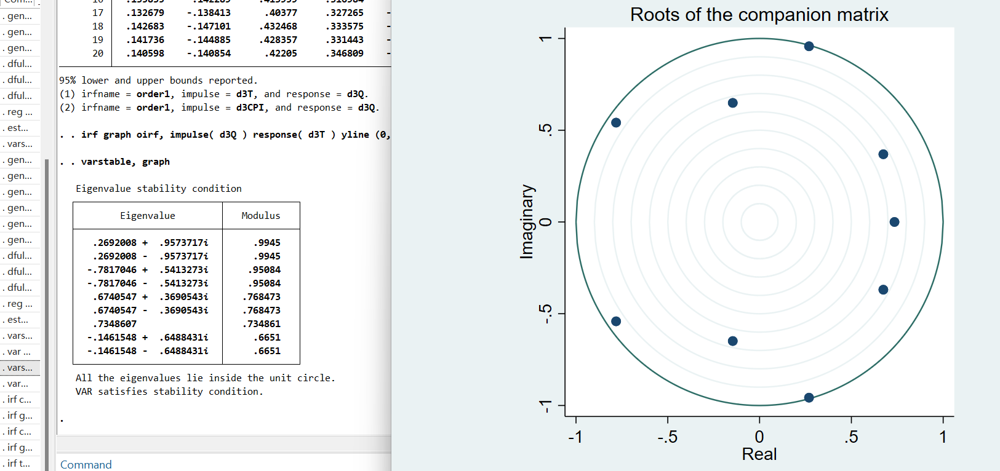Click the graph title 'Roots of the companion matrix'
Screen dimensions: 1000x471
[759, 15]
